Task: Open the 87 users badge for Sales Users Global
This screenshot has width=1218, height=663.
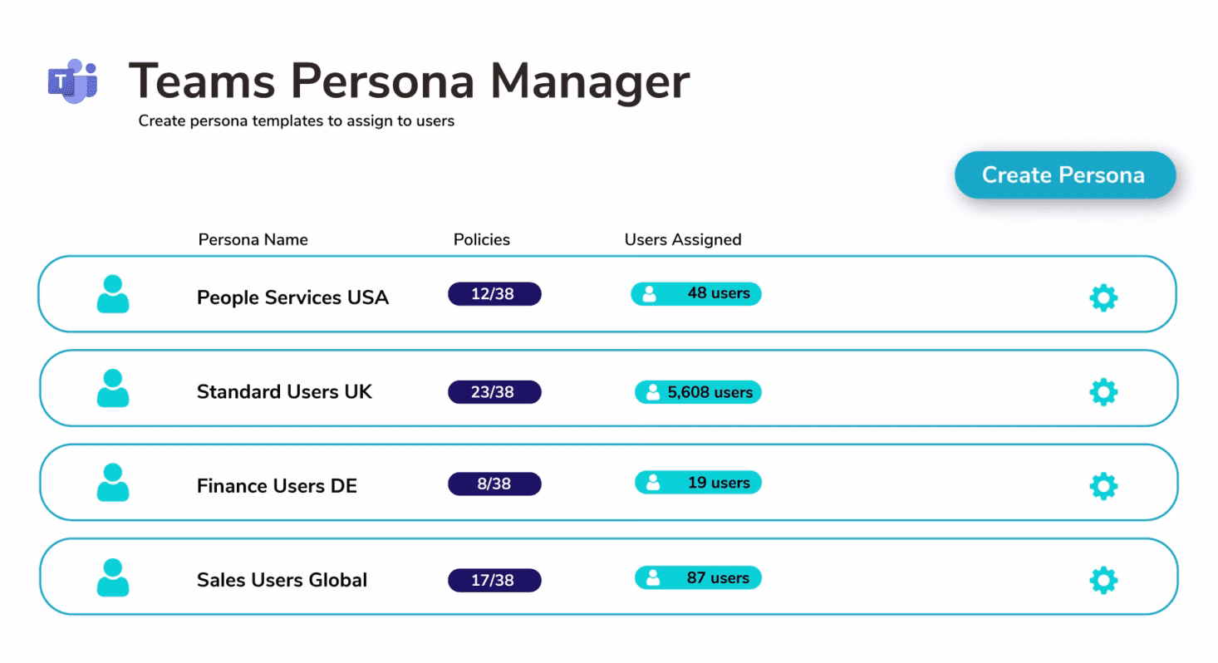Action: (x=698, y=577)
